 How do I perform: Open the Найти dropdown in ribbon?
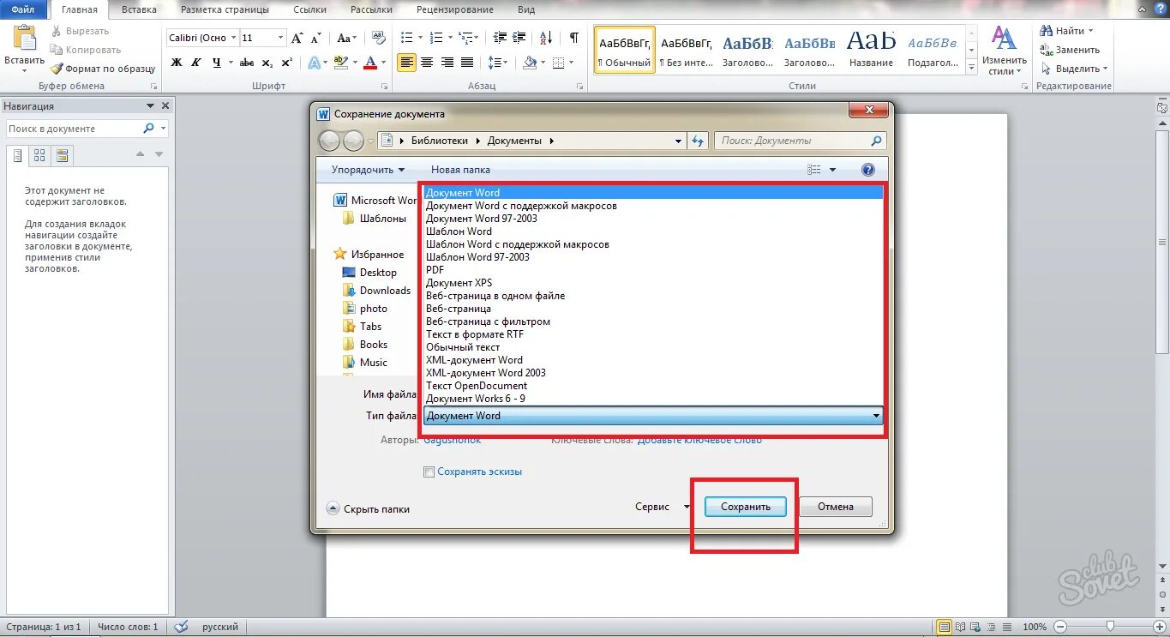click(1068, 31)
